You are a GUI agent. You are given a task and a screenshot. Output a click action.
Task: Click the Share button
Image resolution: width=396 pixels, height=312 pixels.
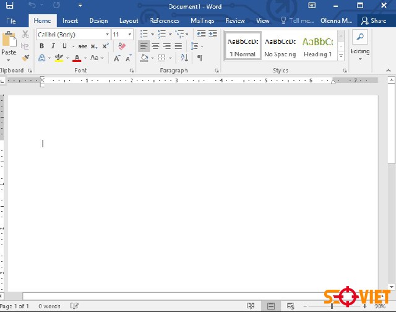(x=374, y=20)
